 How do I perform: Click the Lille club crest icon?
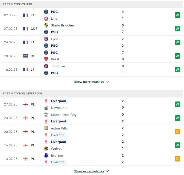(46, 18)
